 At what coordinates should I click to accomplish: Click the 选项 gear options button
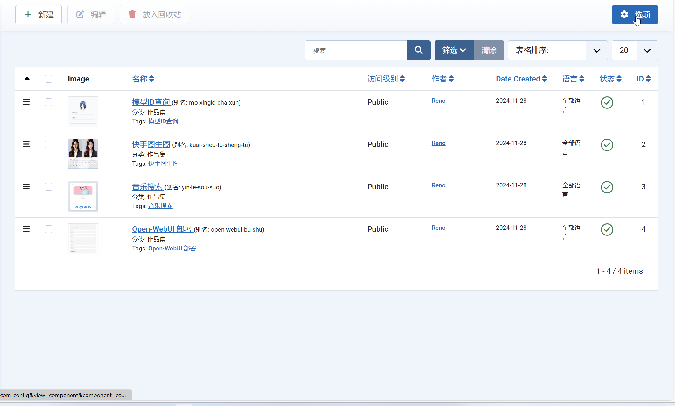pos(635,15)
